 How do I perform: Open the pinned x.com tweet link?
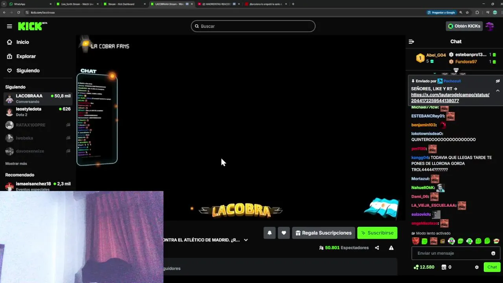point(450,98)
